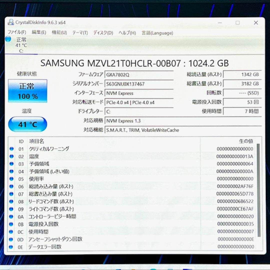
Task: Click the power on hours value 7 時間
Action: (242, 111)
